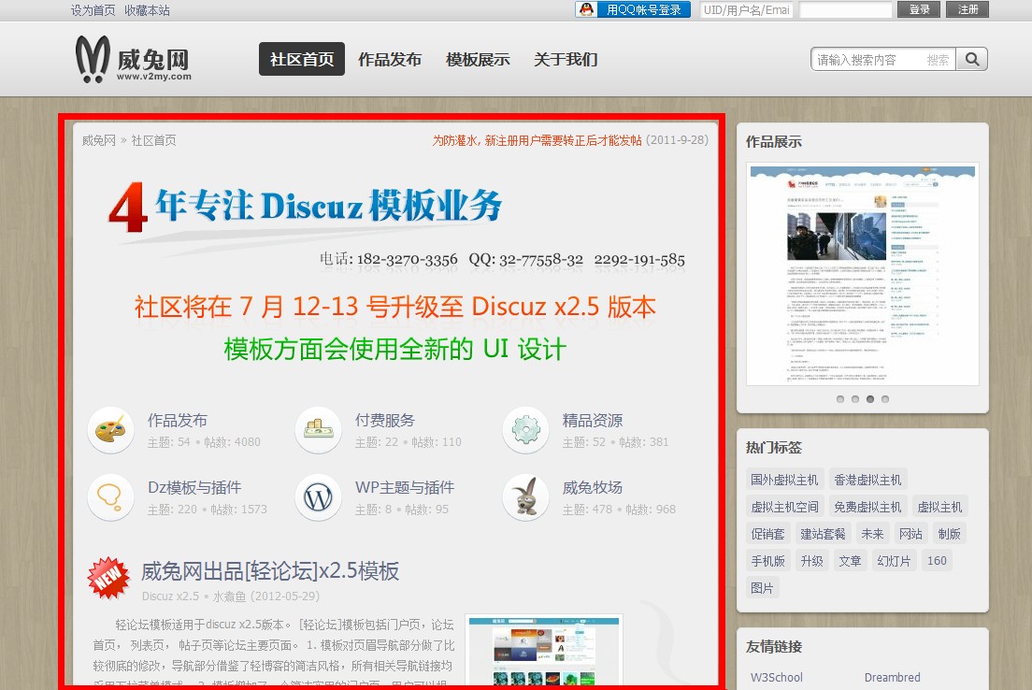Open the 轻论坛 template preview thumbnail

544,652
